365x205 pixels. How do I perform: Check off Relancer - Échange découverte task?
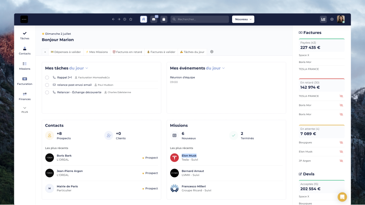(x=47, y=93)
